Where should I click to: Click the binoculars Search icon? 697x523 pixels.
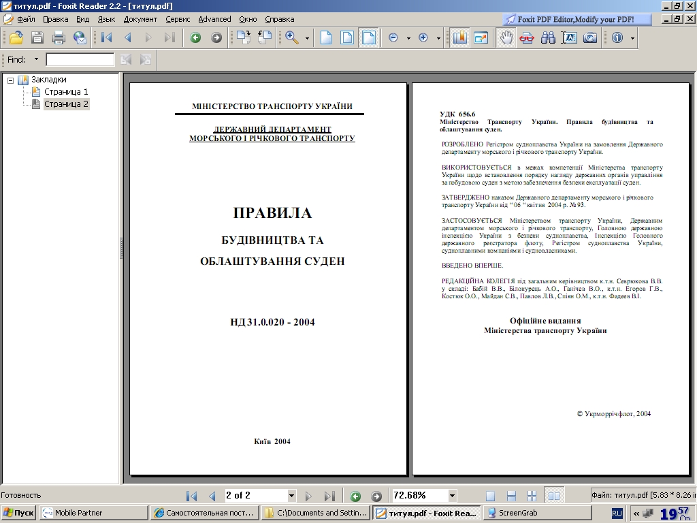[x=548, y=38]
